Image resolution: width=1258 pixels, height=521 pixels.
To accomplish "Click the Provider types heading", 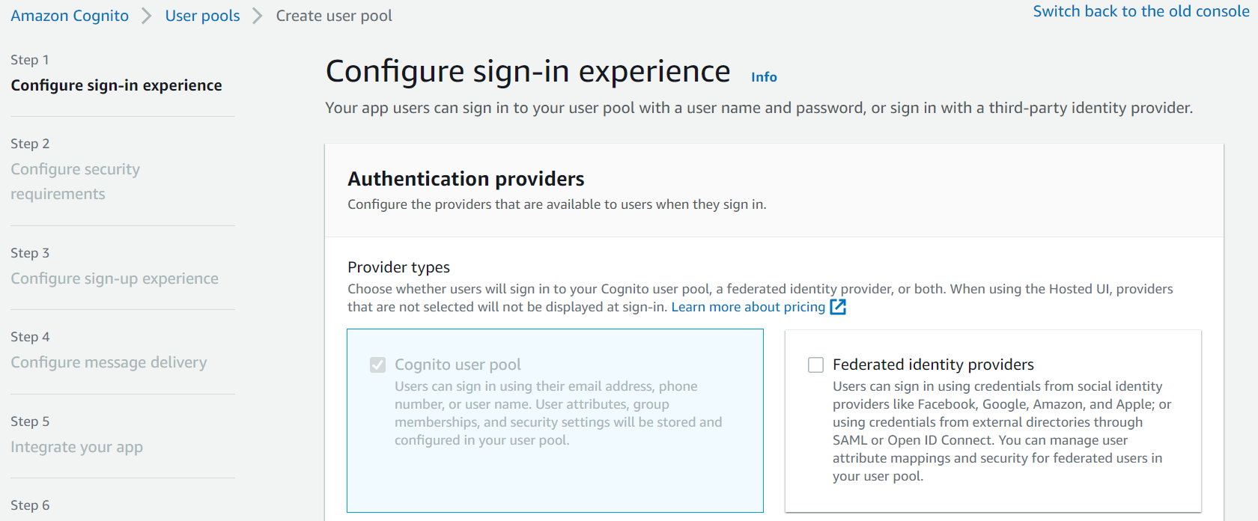I will [398, 266].
